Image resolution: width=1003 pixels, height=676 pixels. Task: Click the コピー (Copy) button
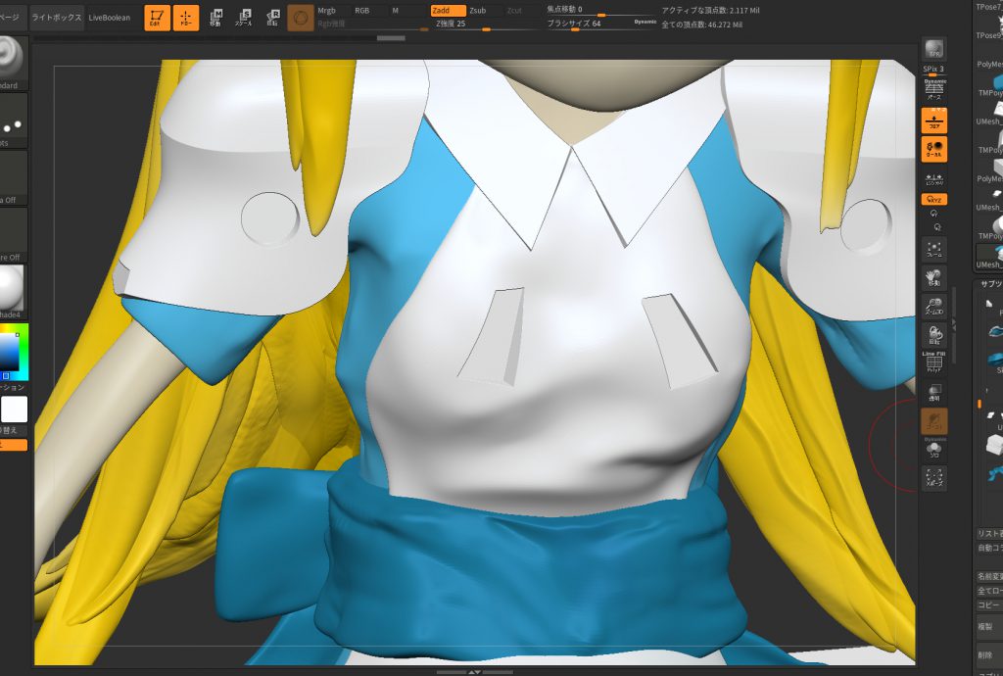click(989, 605)
